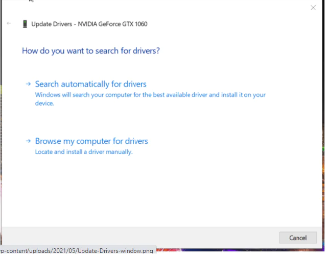This screenshot has width=326, height=256.
Task: Click the Cancel button
Action: pos(298,238)
